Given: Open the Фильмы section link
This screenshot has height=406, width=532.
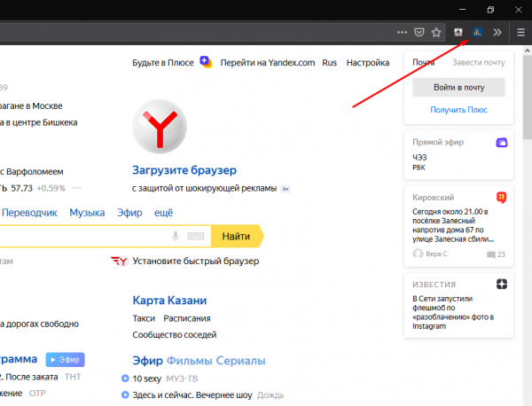Looking at the screenshot, I should click(x=190, y=361).
